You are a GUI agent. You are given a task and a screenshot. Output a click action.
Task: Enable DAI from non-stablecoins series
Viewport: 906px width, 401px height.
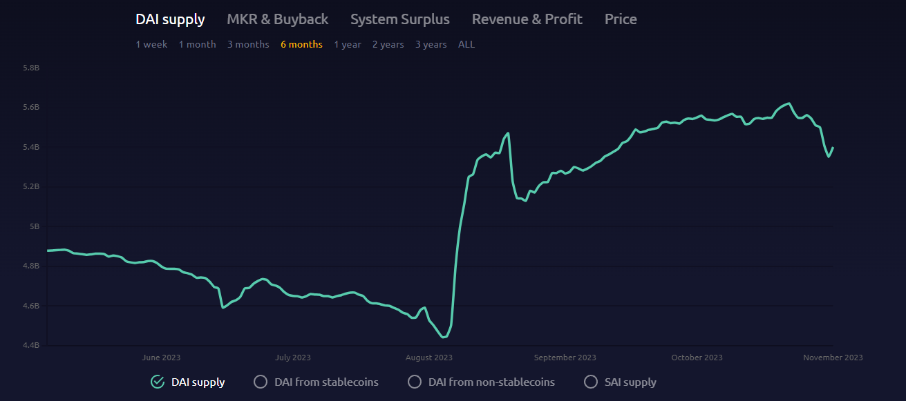click(x=415, y=382)
